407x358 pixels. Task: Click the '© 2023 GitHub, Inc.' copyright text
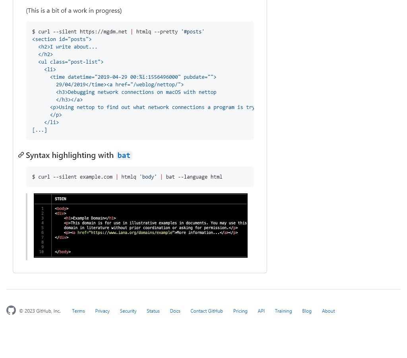(40, 311)
